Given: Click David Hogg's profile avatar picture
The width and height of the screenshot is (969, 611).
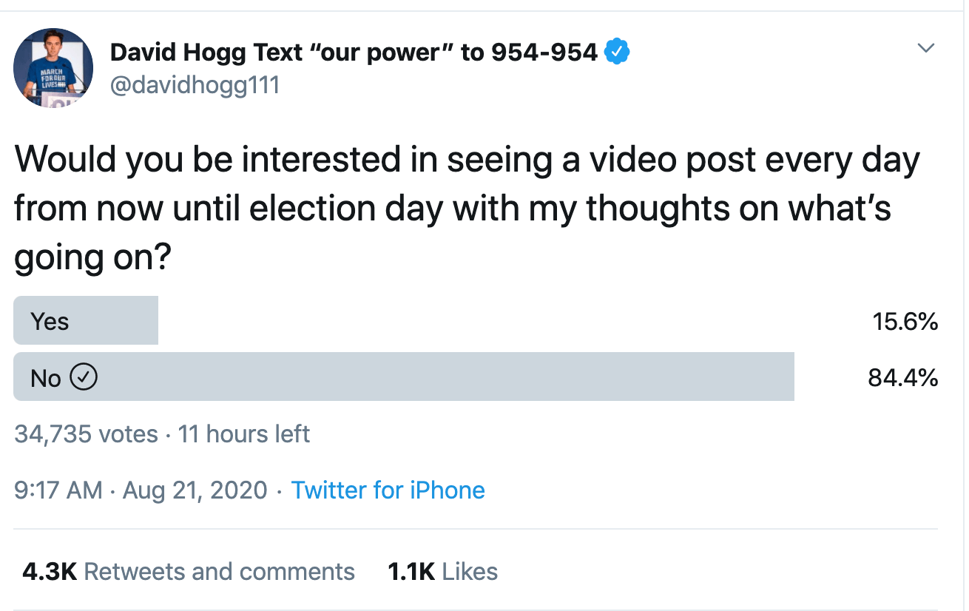Looking at the screenshot, I should [53, 69].
